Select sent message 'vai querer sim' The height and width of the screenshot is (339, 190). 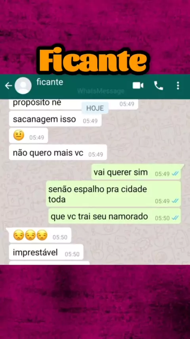[x=136, y=172]
